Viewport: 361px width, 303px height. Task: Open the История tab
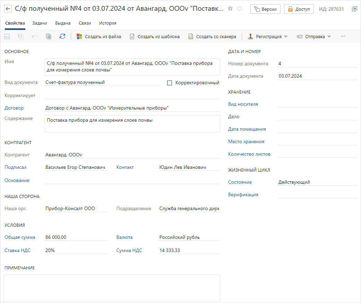(x=108, y=23)
